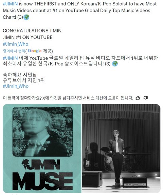Open #Jimin_Who below "유튜브에서 지민 1위"
163x195 pixels.
(x=16, y=86)
